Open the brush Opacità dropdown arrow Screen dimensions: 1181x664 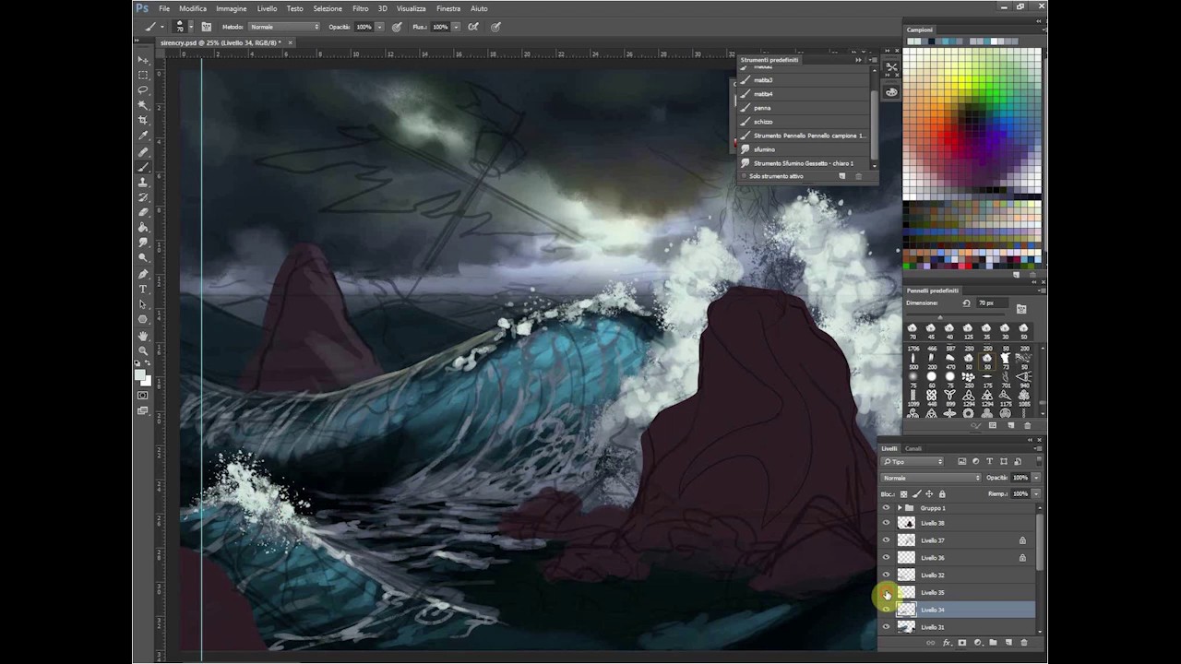378,27
